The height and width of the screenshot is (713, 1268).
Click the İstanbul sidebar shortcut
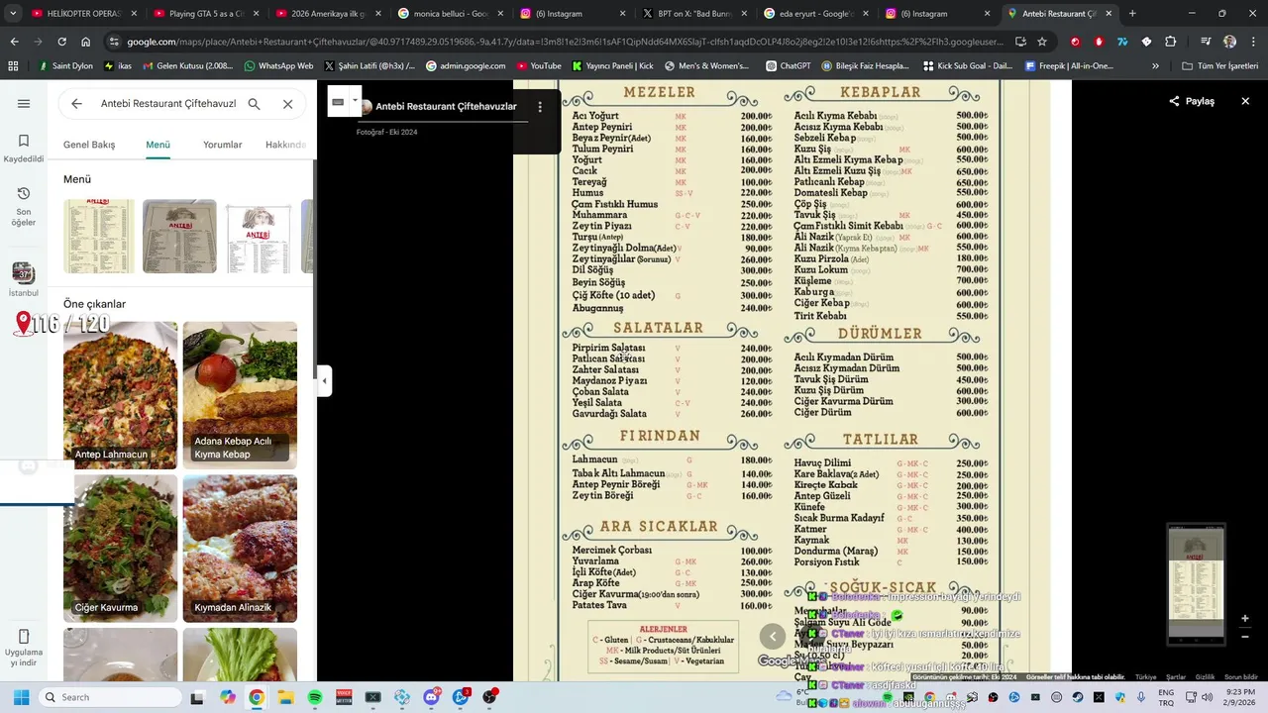click(x=24, y=279)
